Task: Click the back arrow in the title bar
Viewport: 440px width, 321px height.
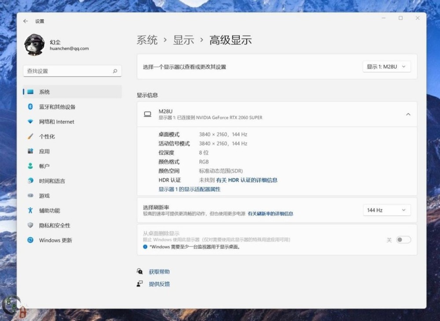Action: (x=26, y=21)
